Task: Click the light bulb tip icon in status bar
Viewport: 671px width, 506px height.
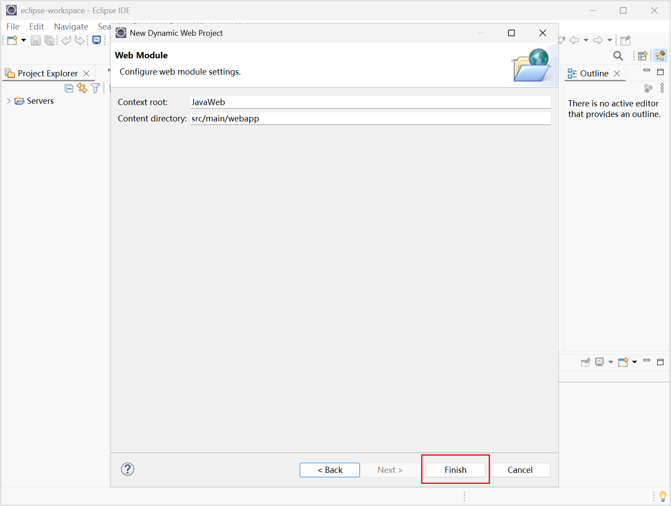Action: pyautogui.click(x=663, y=496)
